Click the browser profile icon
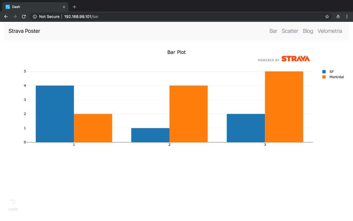Screen dimensions: 353x221 tap(338, 17)
